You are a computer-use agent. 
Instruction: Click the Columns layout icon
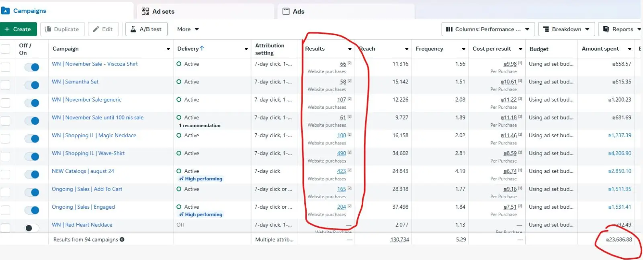pos(449,29)
